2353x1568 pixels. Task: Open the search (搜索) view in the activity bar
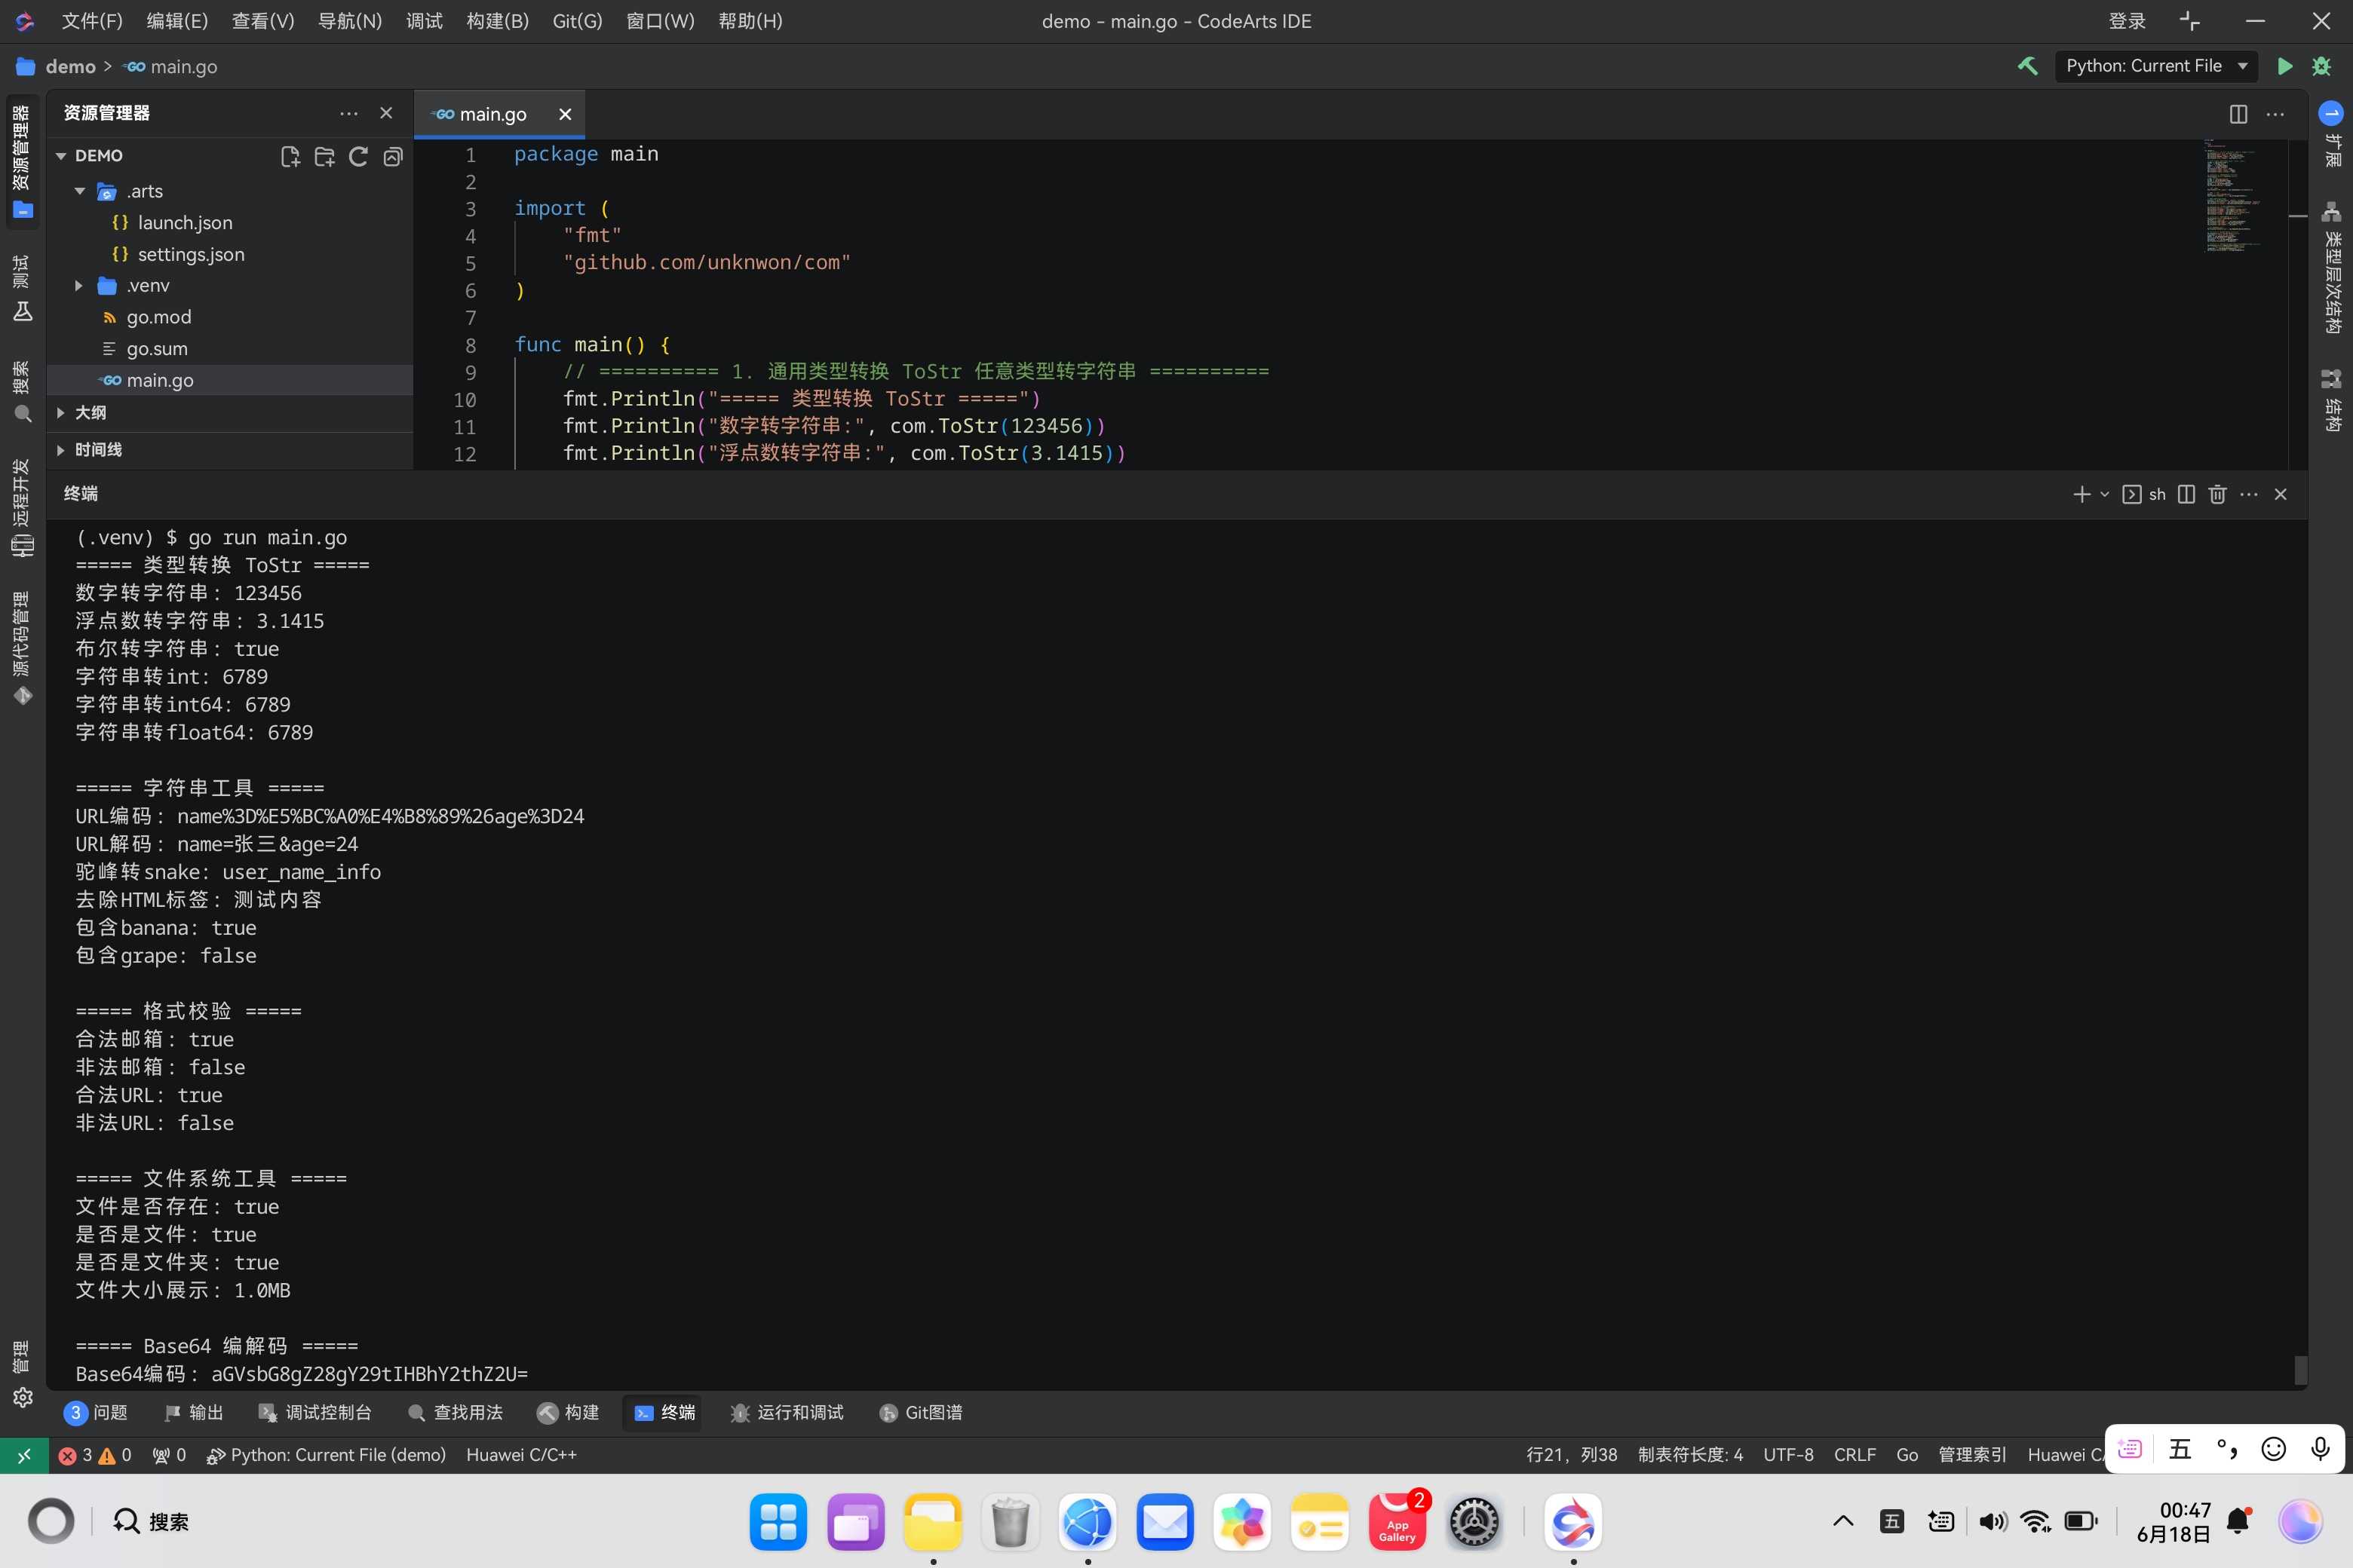[x=22, y=392]
